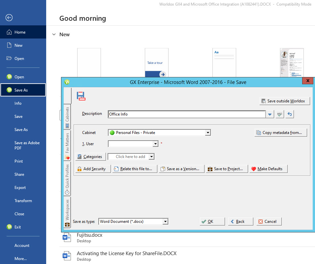Open Export in backstage menu
This screenshot has height=264, width=315.
[x=23, y=188]
